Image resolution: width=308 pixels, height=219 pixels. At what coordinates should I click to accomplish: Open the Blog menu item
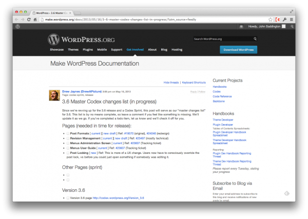[164, 50]
